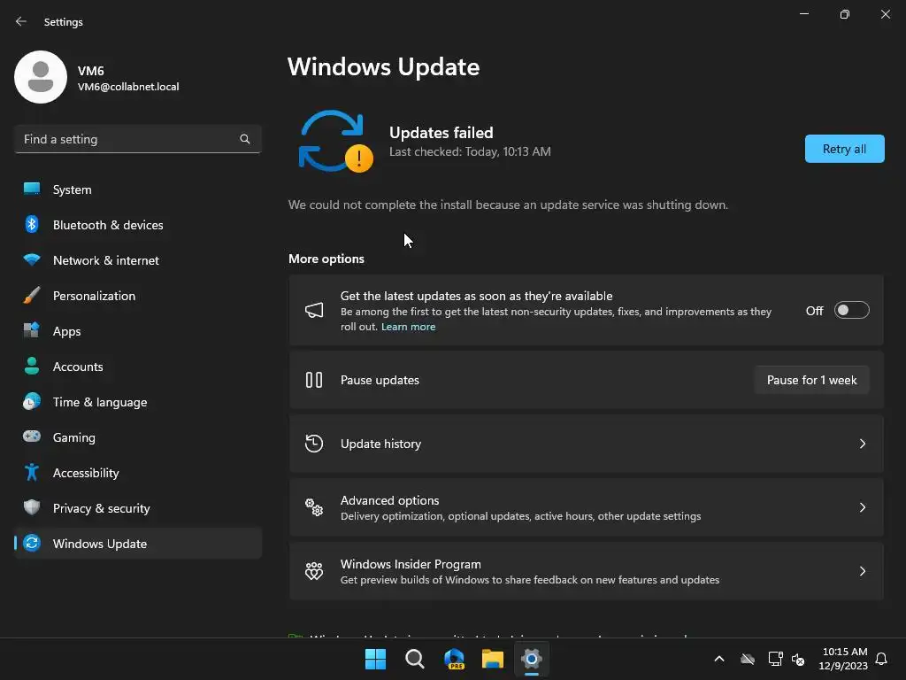Select Time & language label in sidebar
Viewport: 906px width, 680px height.
(100, 402)
